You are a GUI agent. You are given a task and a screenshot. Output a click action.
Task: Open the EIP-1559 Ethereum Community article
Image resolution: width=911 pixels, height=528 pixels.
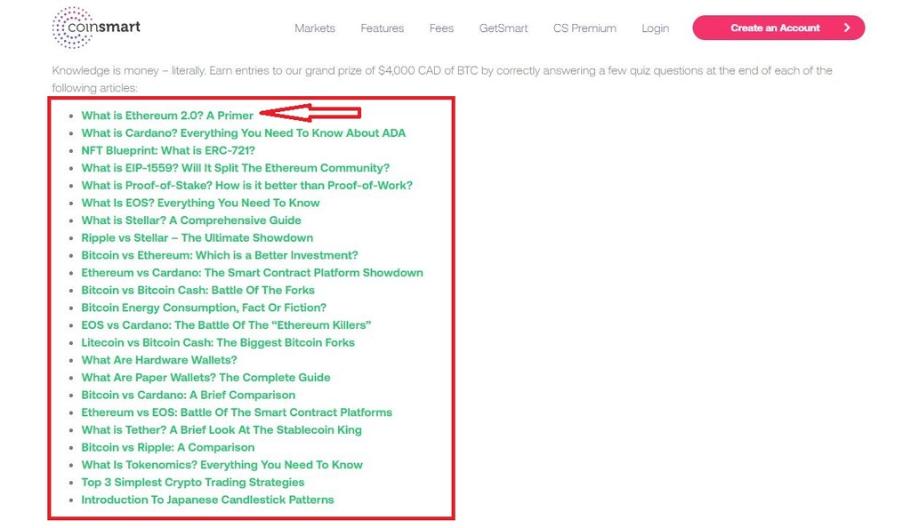tap(235, 168)
